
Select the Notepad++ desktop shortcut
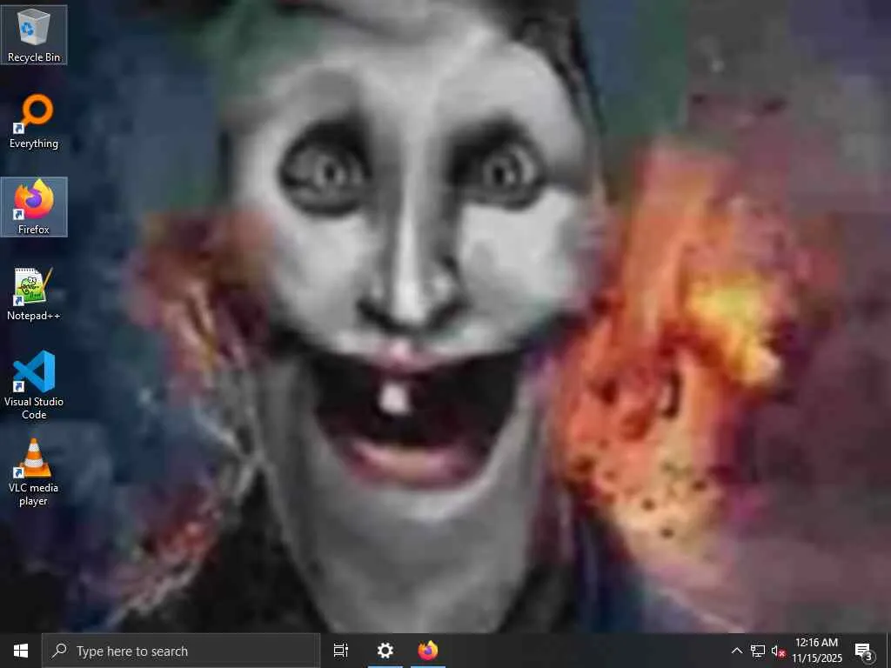[x=34, y=294]
